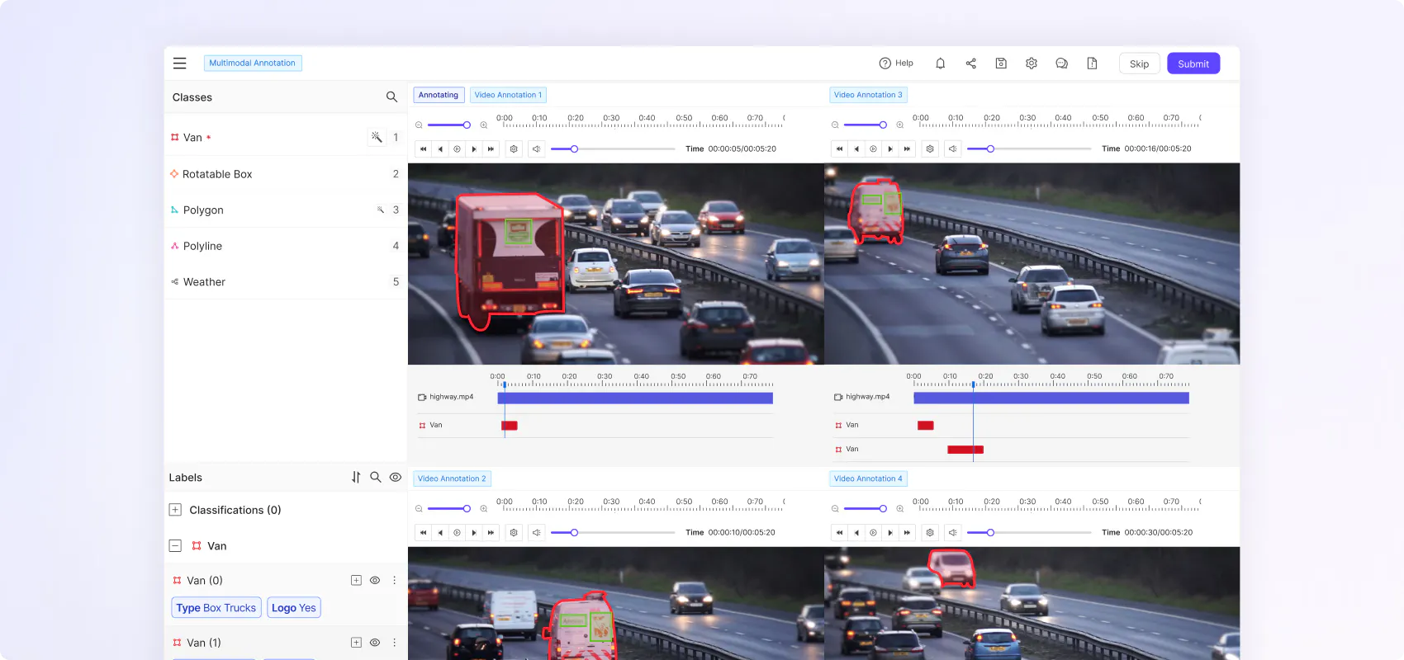Click the share icon in top bar

[x=970, y=64]
